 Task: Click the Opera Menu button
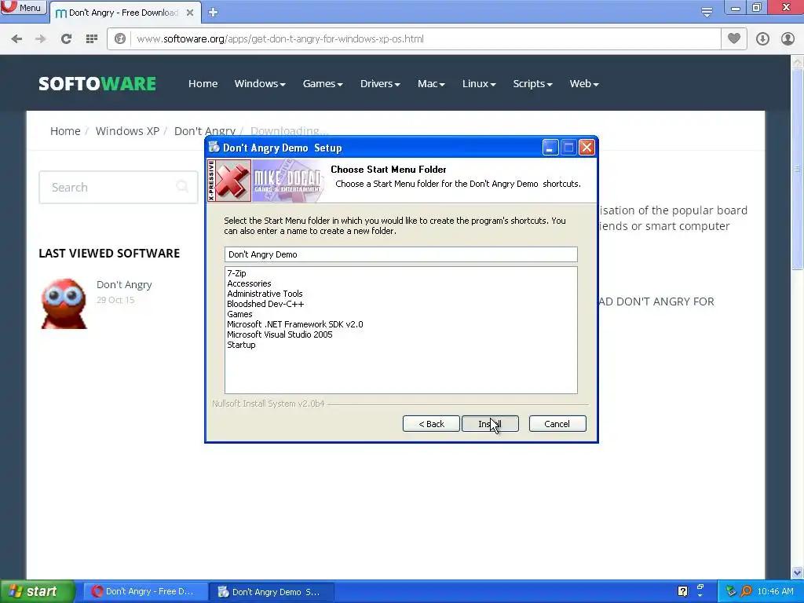[x=23, y=8]
